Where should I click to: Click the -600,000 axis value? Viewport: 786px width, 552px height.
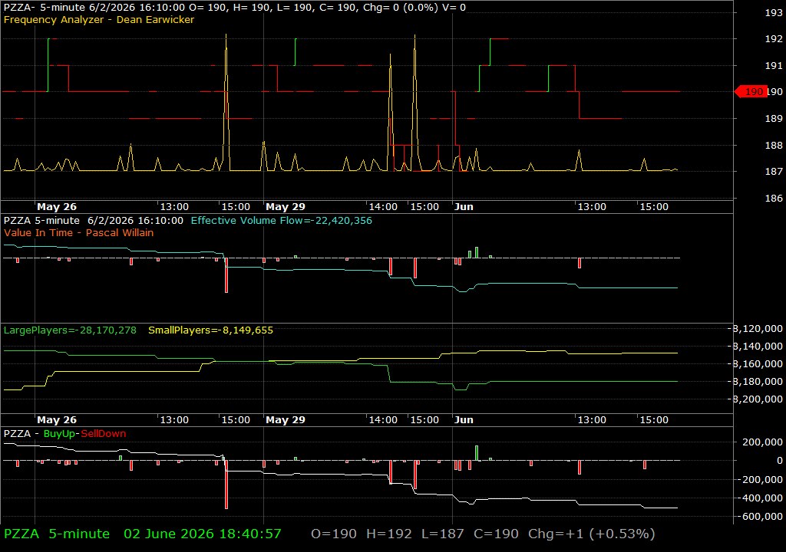pyautogui.click(x=760, y=517)
